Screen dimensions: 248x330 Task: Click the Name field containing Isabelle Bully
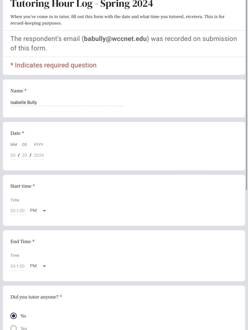[x=67, y=102]
